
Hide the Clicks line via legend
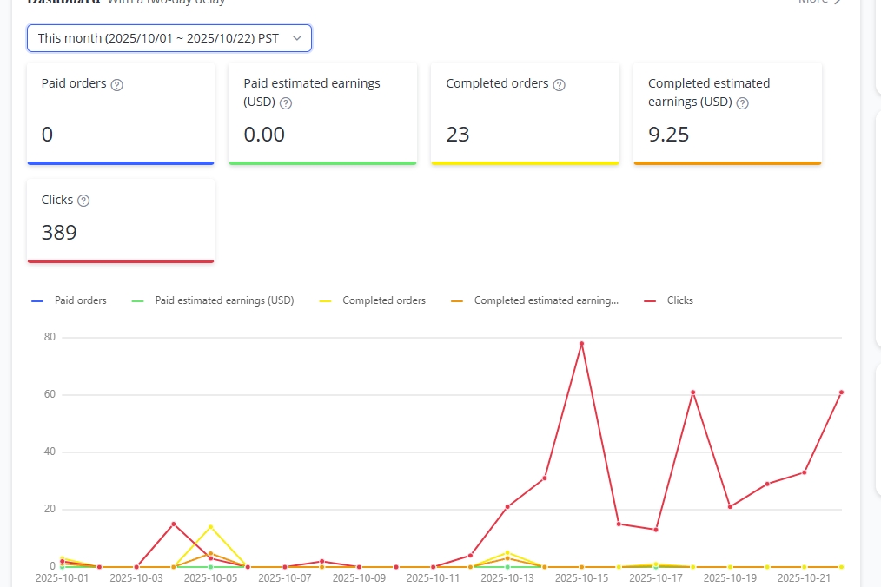(x=679, y=300)
